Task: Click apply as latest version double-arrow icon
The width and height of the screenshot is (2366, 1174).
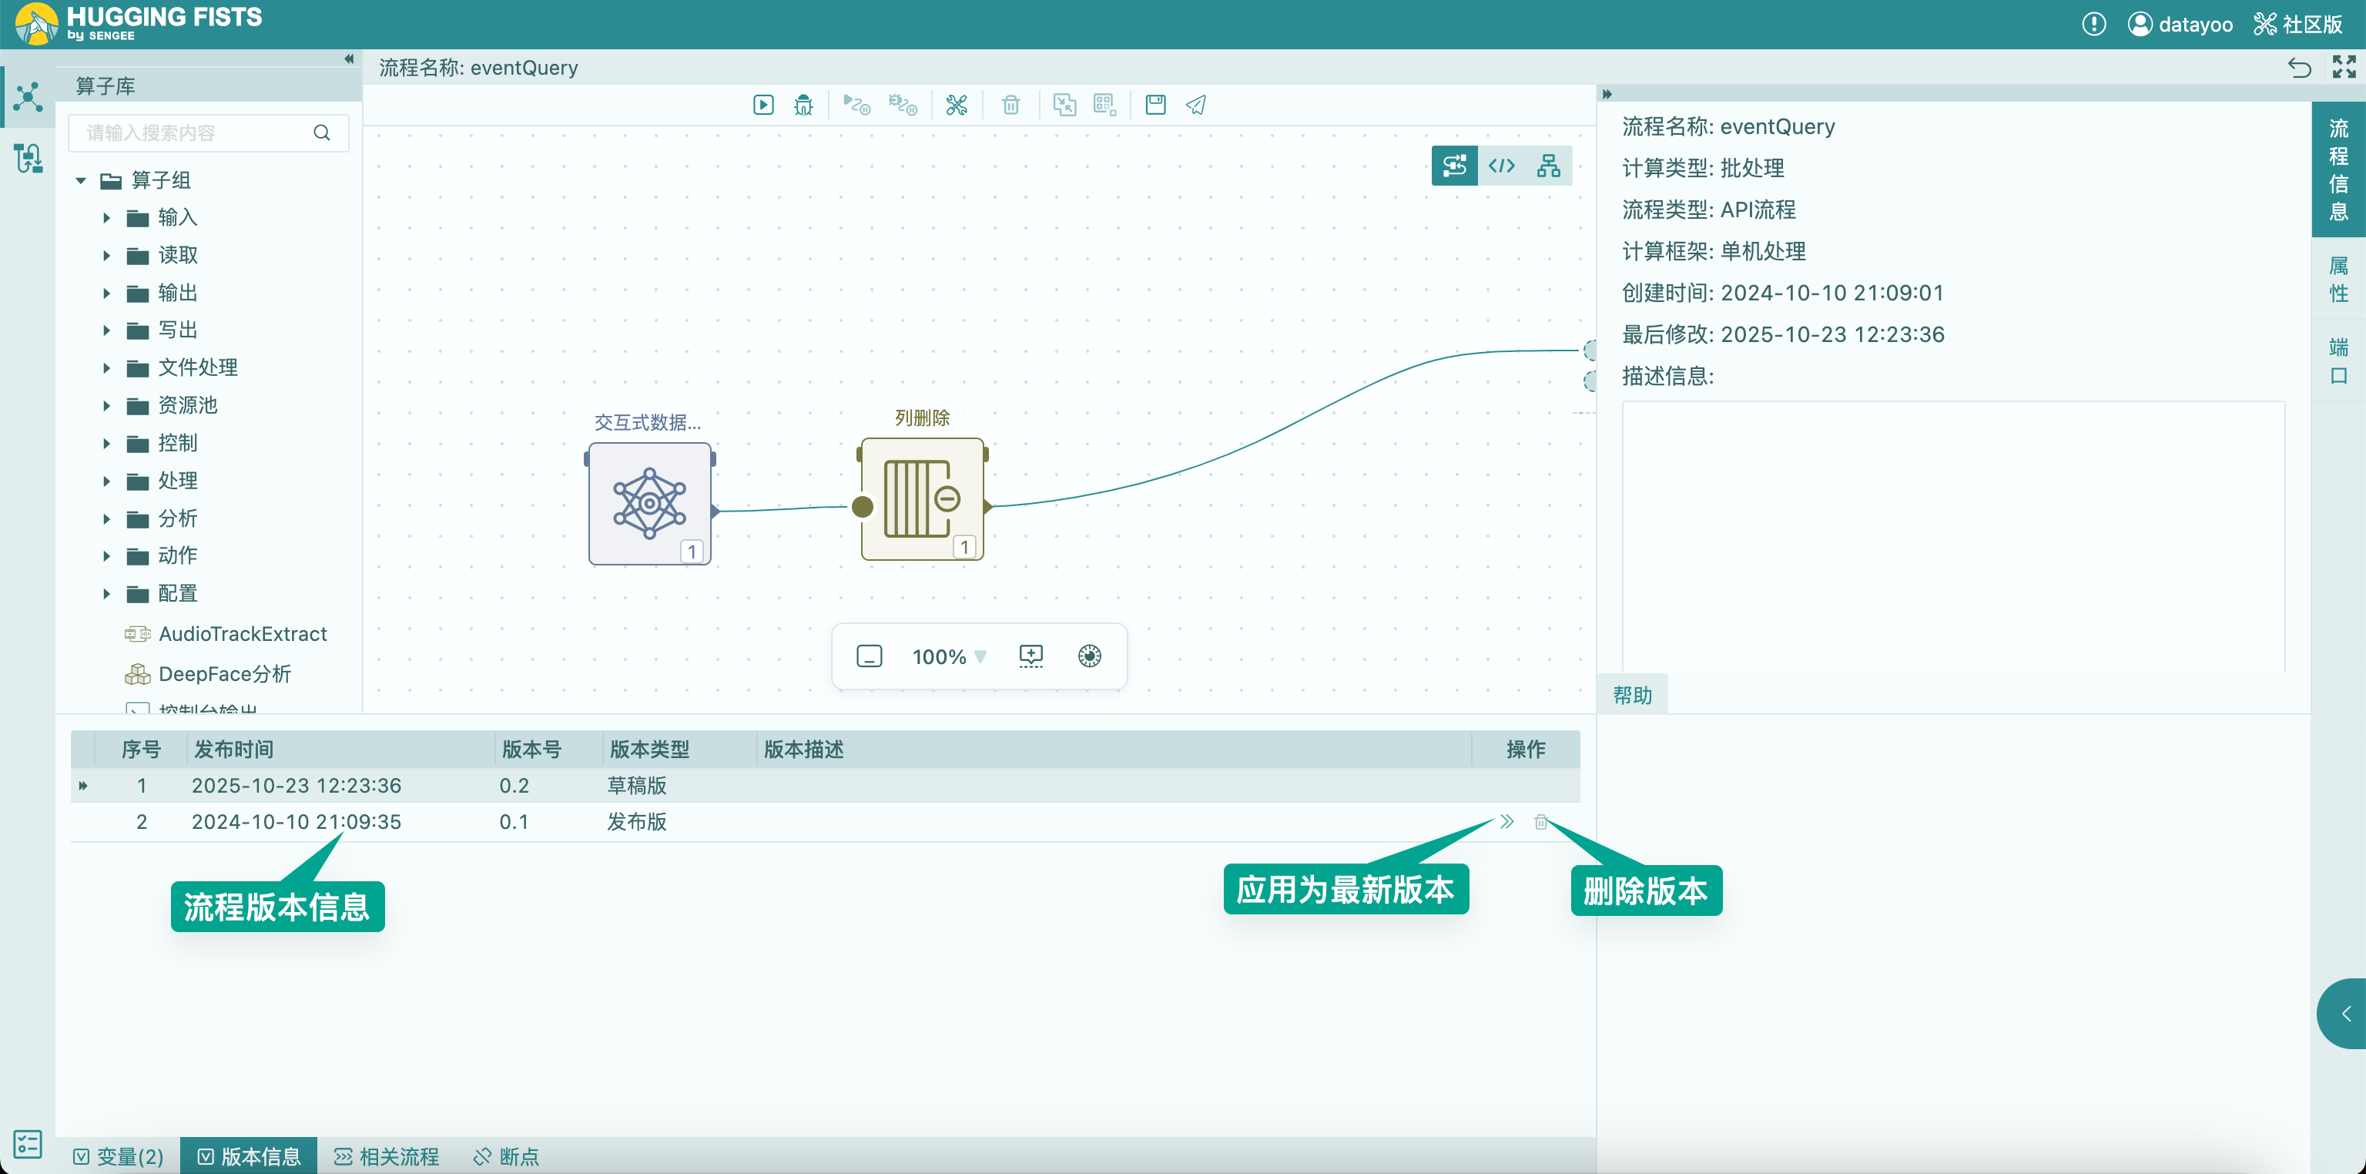Action: pos(1506,822)
